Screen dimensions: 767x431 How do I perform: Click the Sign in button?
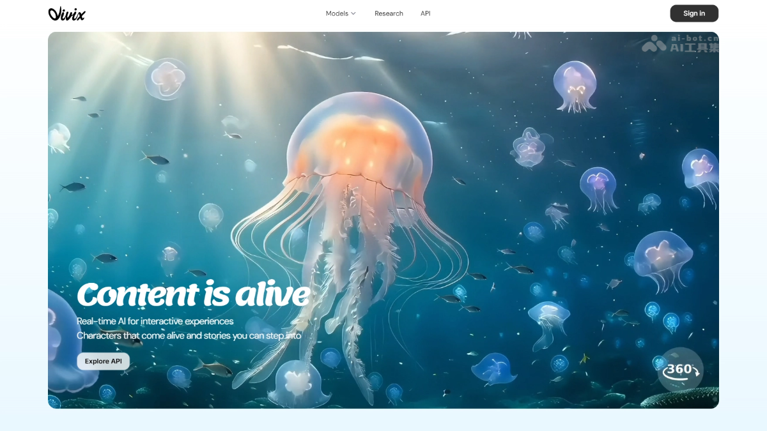point(694,13)
